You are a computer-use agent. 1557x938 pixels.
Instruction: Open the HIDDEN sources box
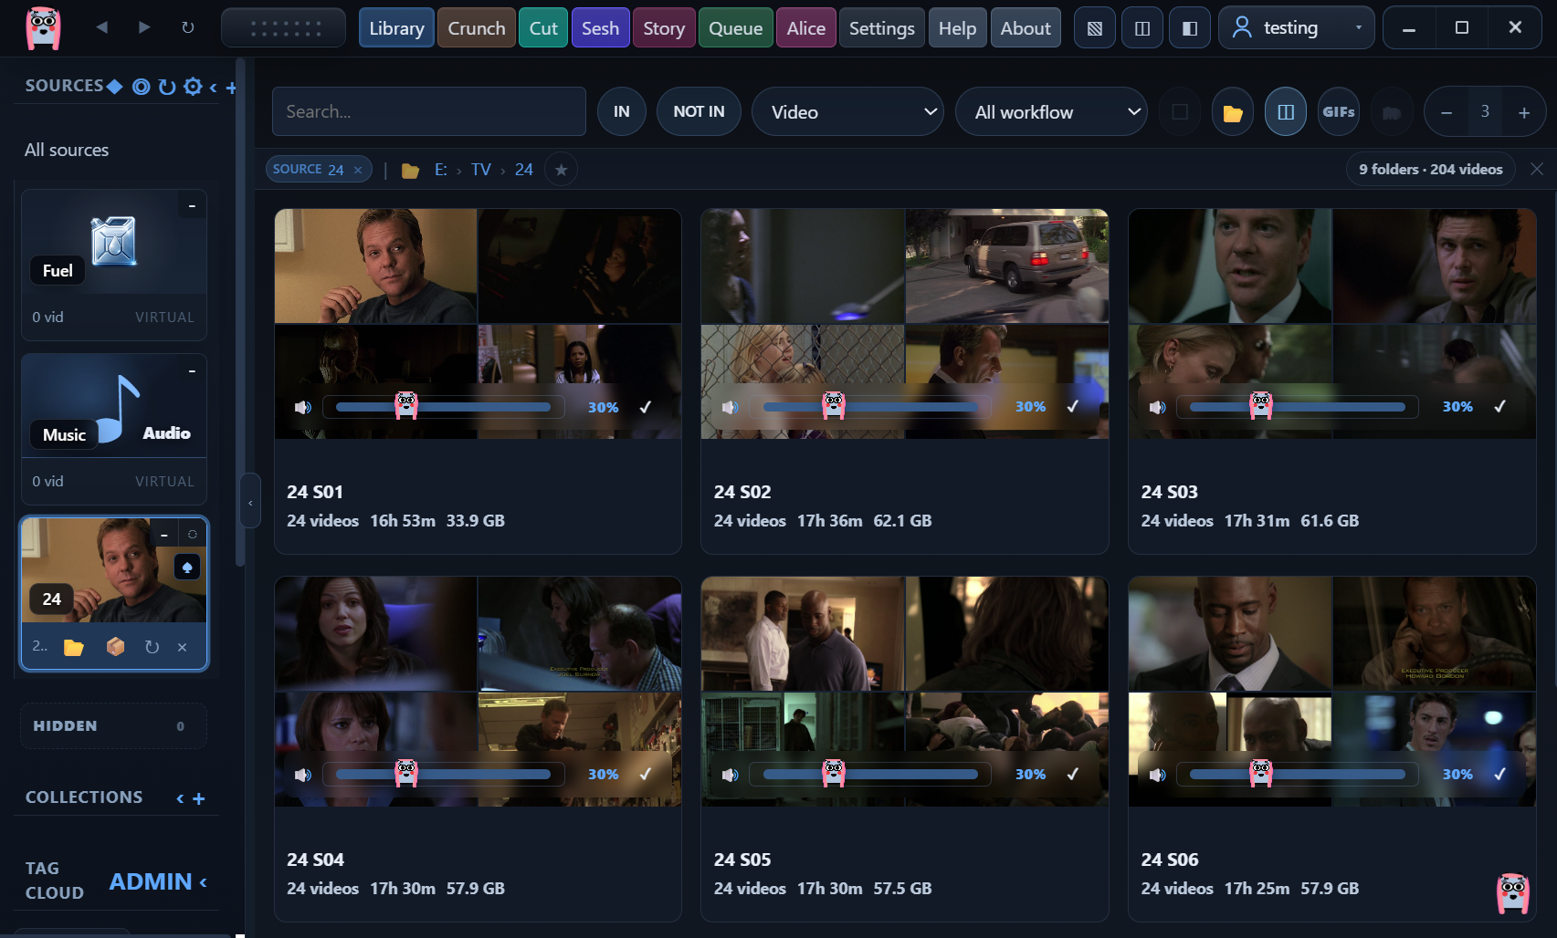click(x=114, y=726)
